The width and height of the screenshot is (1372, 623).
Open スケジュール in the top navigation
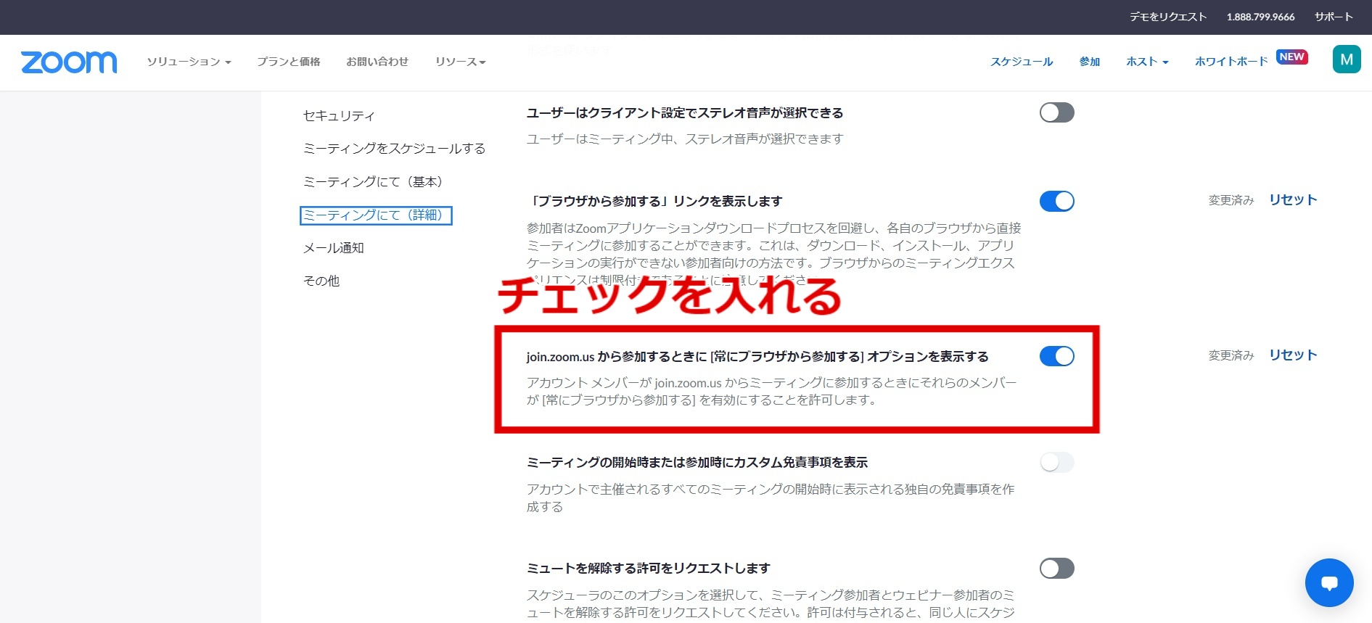1022,62
